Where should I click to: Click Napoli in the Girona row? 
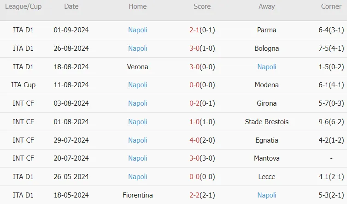[x=138, y=103]
